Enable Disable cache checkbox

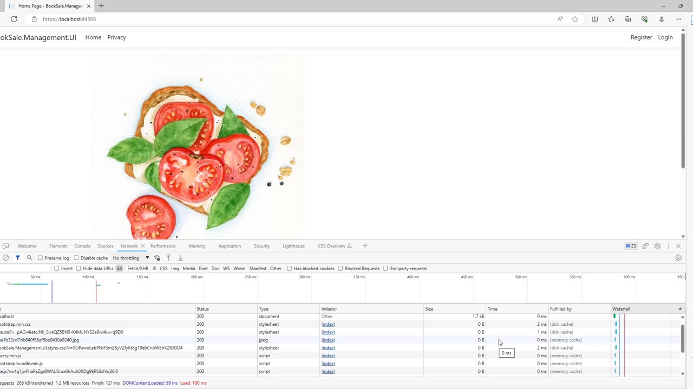coord(76,258)
